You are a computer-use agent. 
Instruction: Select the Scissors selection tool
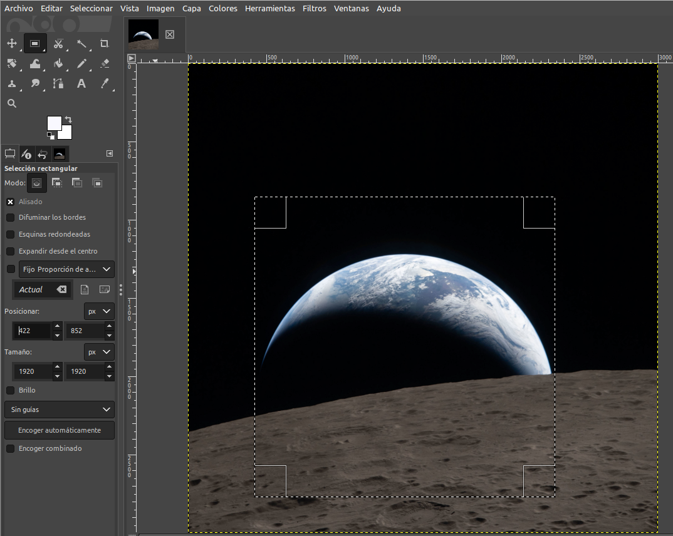[58, 44]
